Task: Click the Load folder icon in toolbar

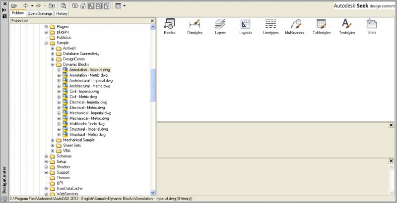Action: (14, 6)
